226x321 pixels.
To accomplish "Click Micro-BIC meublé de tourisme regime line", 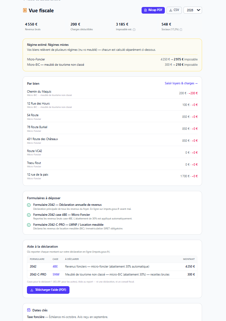I will (112, 65).
